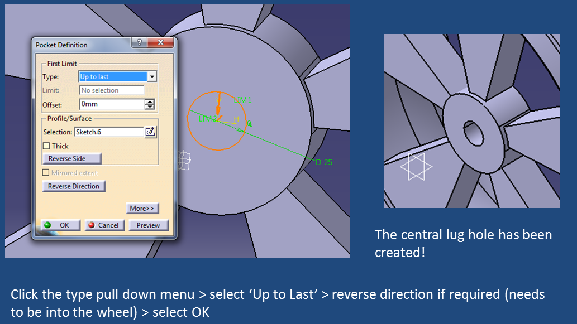Click inside the Limit No selection field
This screenshot has height=324, width=577.
112,90
